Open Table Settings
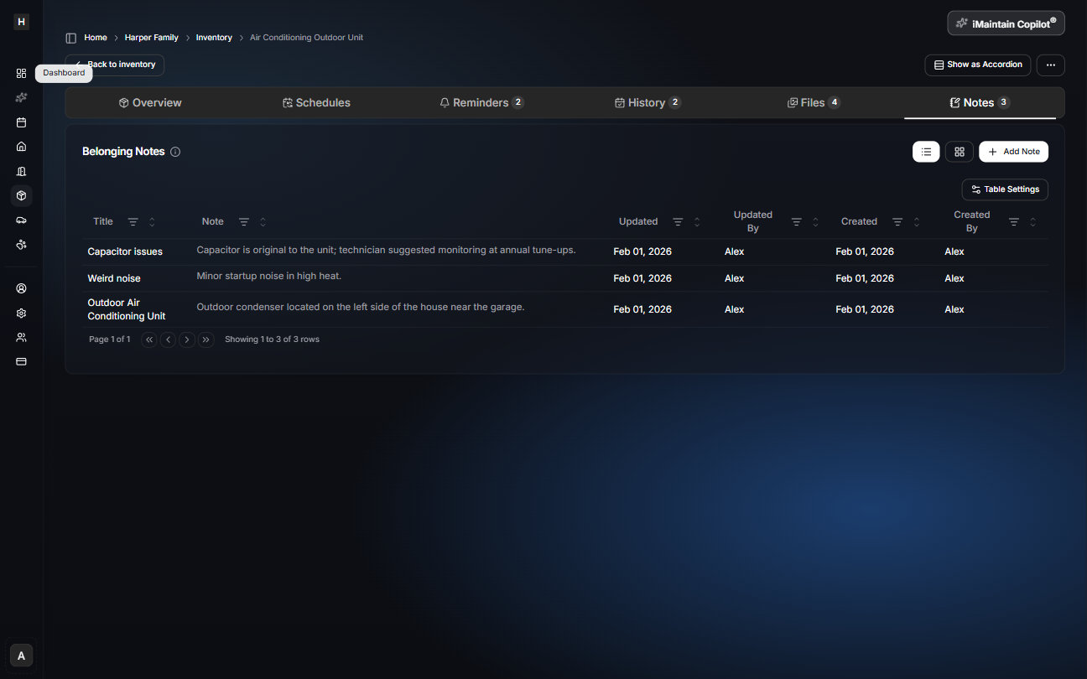 [x=1004, y=189]
